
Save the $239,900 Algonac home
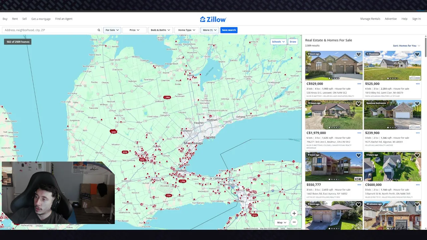[417, 104]
